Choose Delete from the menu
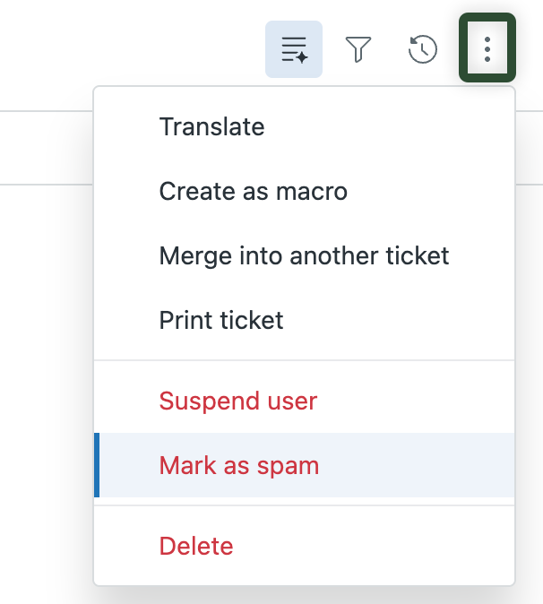The image size is (543, 604). tap(305, 546)
